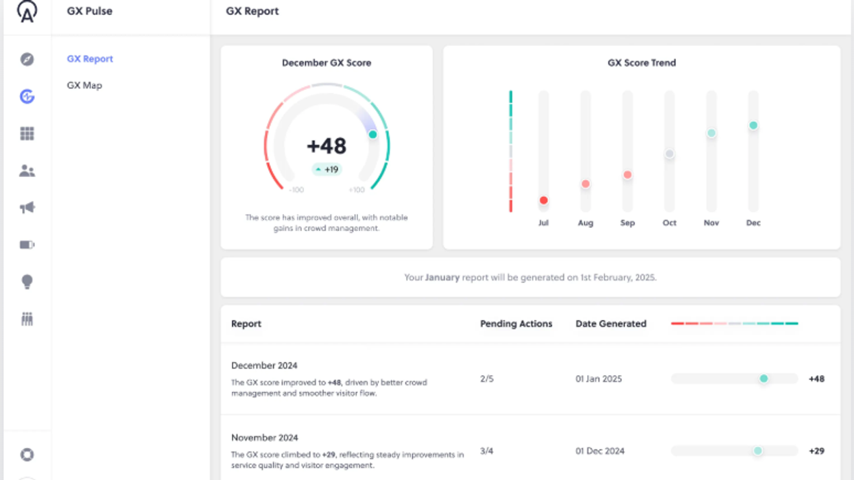Click the +48 score slider for December 2024
The width and height of the screenshot is (854, 480).
[x=763, y=379]
